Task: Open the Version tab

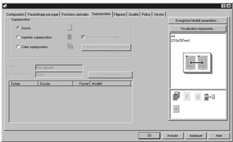Action: point(159,14)
